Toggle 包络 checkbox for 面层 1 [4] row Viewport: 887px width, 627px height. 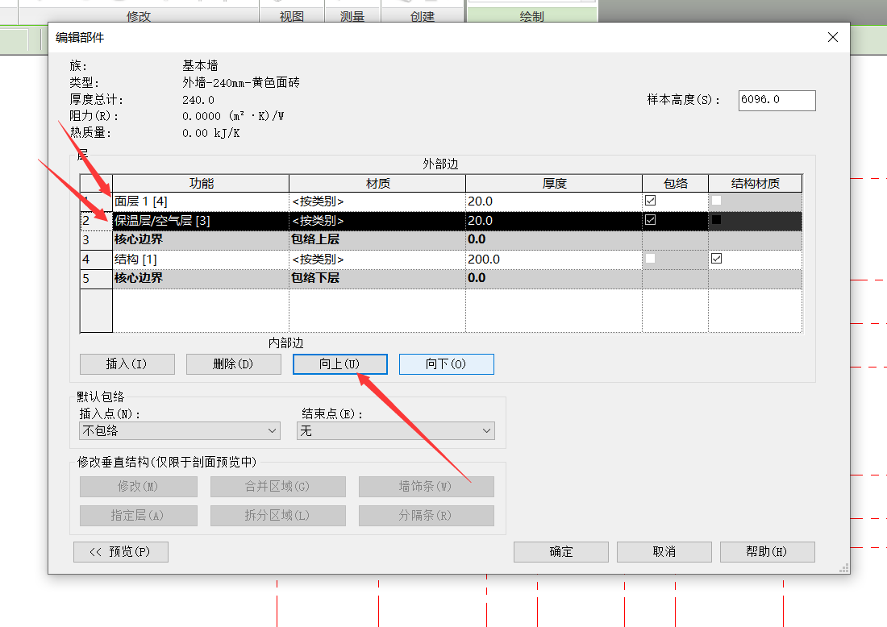[x=651, y=201]
